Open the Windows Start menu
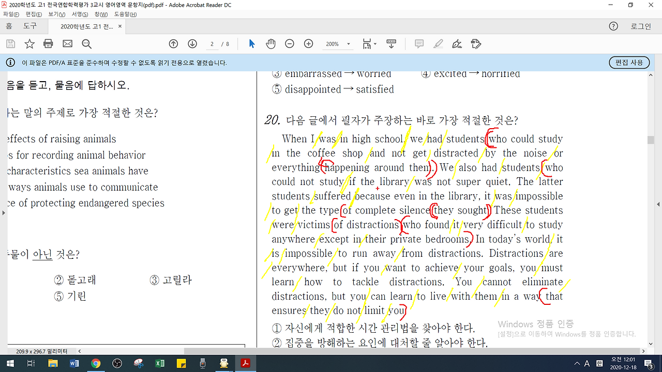Viewport: 662px width, 372px height. click(x=10, y=363)
